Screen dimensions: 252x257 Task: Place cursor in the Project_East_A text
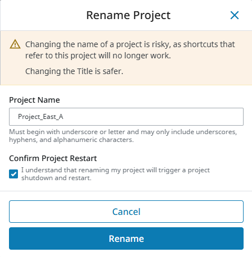coord(40,117)
